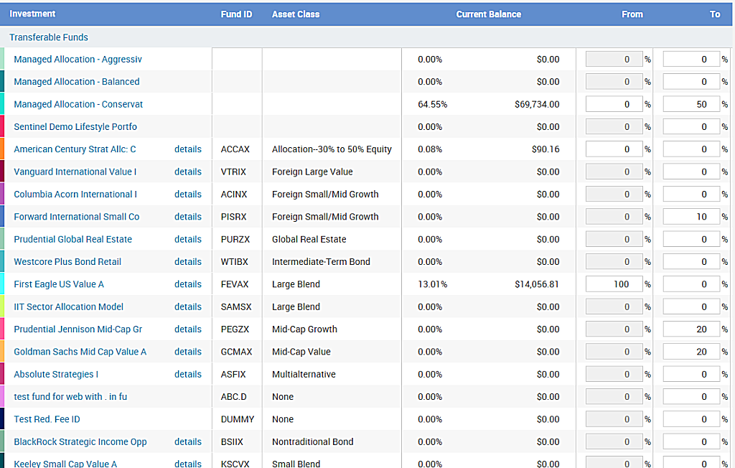Image resolution: width=735 pixels, height=468 pixels.
Task: View details for Goldman Sachs Mid Cap Value
Action: pos(188,352)
